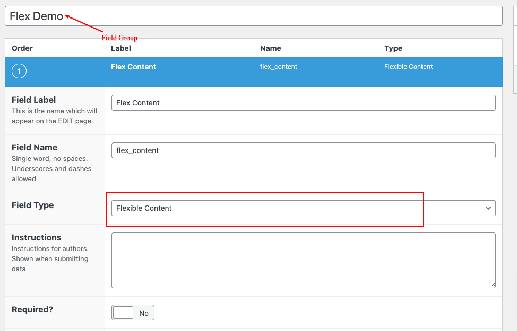Click the Instructions textarea resize grip
This screenshot has height=331, width=517.
[493, 285]
